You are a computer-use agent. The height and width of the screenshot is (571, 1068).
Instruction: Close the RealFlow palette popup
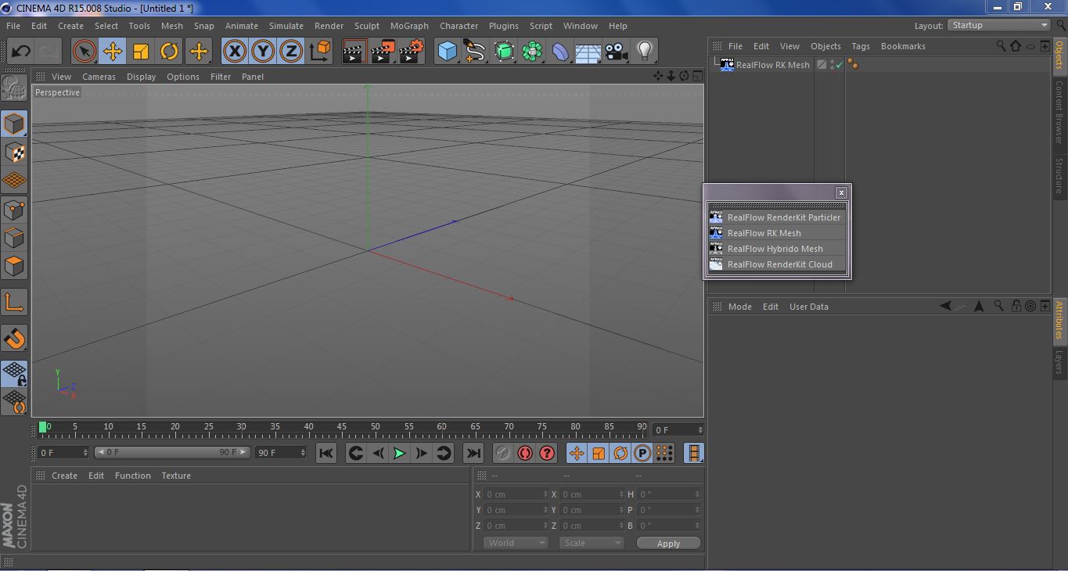click(x=841, y=192)
